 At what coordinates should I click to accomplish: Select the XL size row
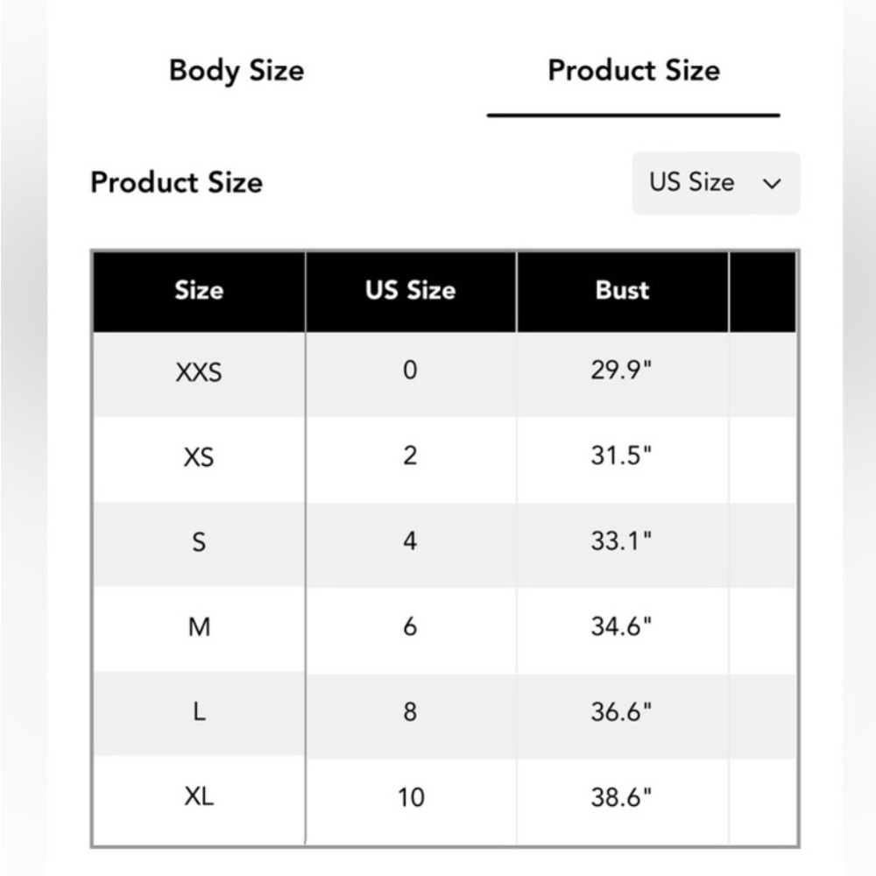tap(445, 800)
